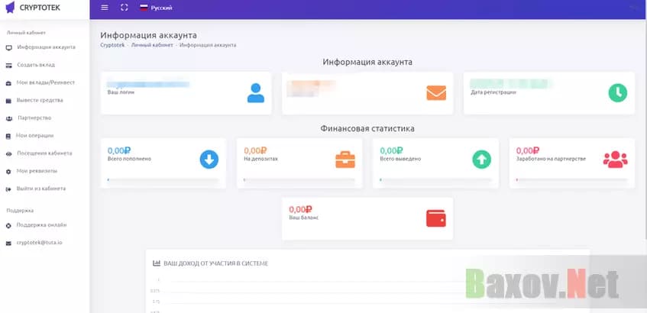647x313 pixels.
Task: Click the wallet icon beside Вывести средства
Action: (8, 101)
